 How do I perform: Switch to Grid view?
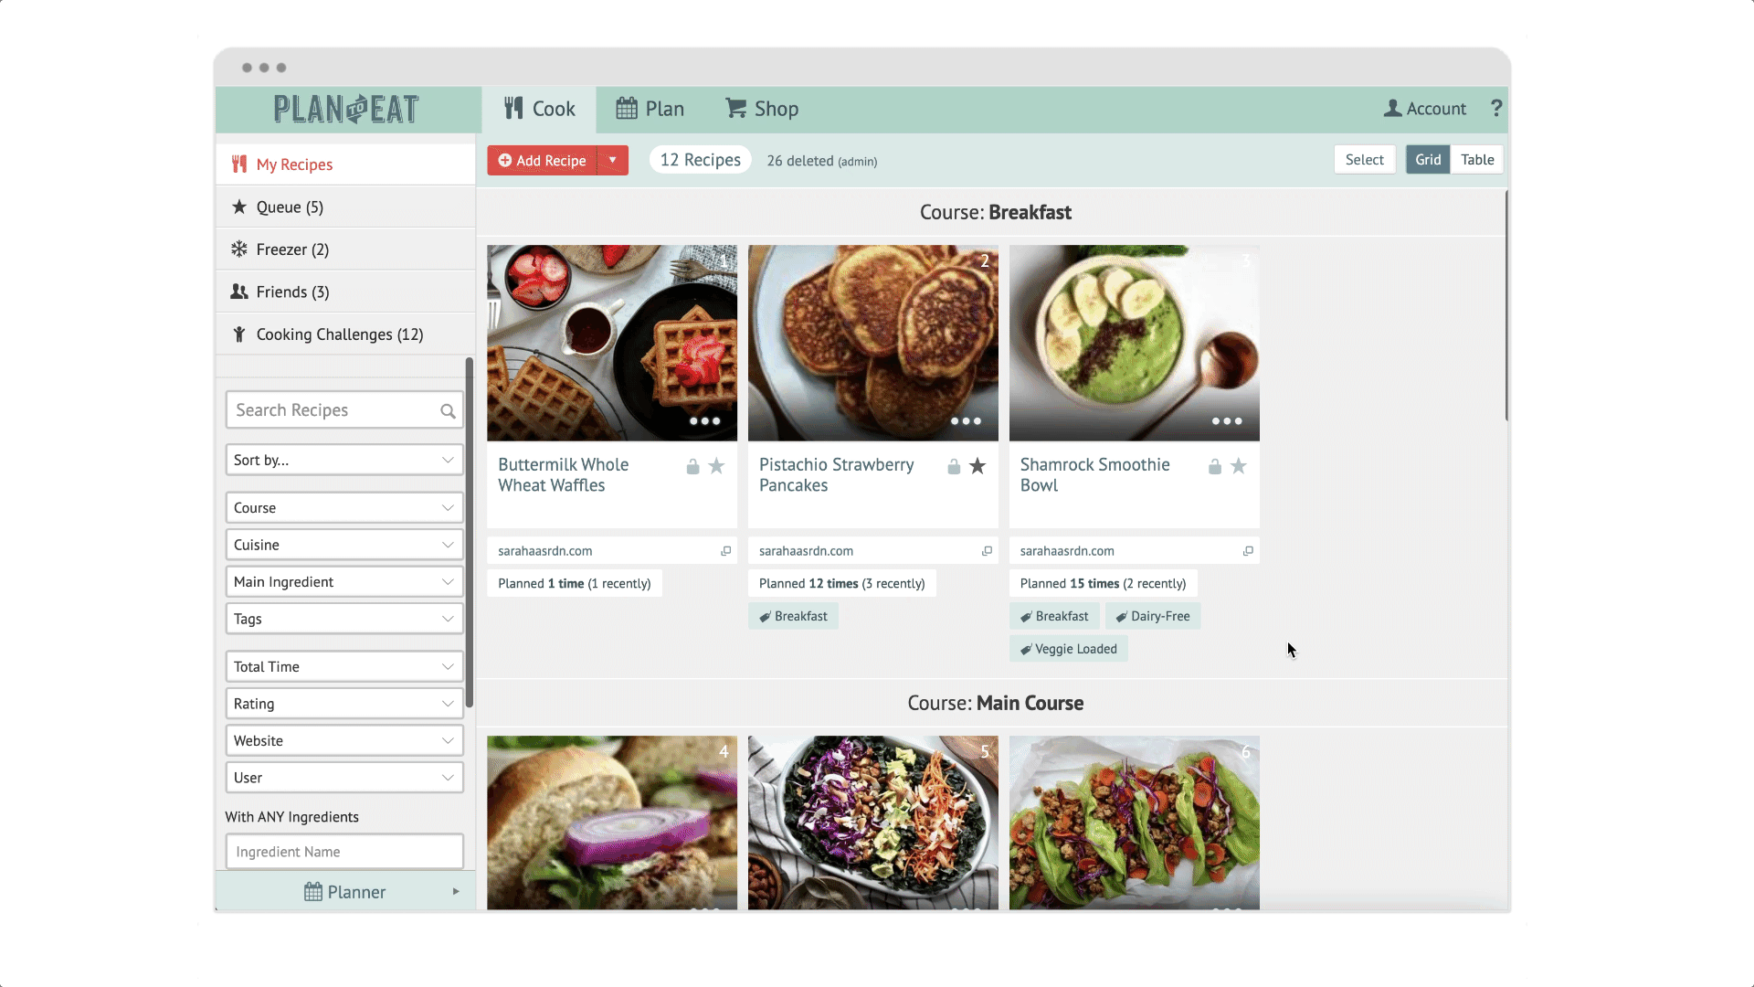(1428, 160)
